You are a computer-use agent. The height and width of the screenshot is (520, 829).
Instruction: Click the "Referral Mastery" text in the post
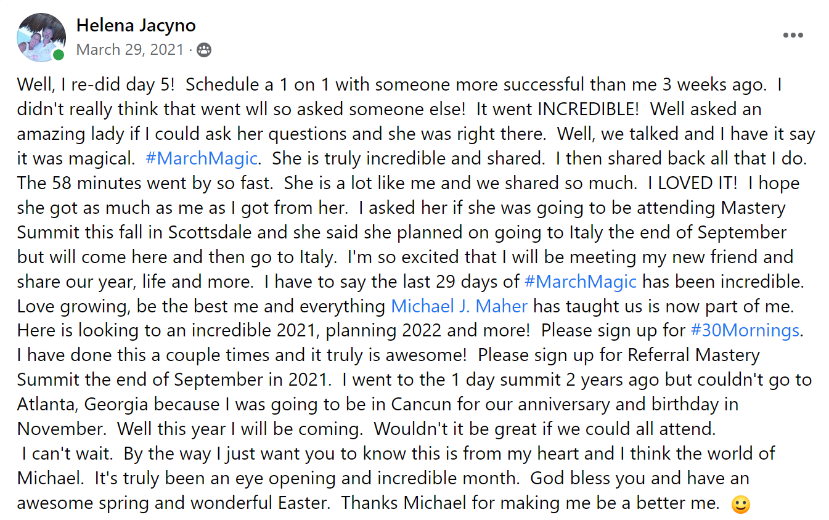point(694,355)
